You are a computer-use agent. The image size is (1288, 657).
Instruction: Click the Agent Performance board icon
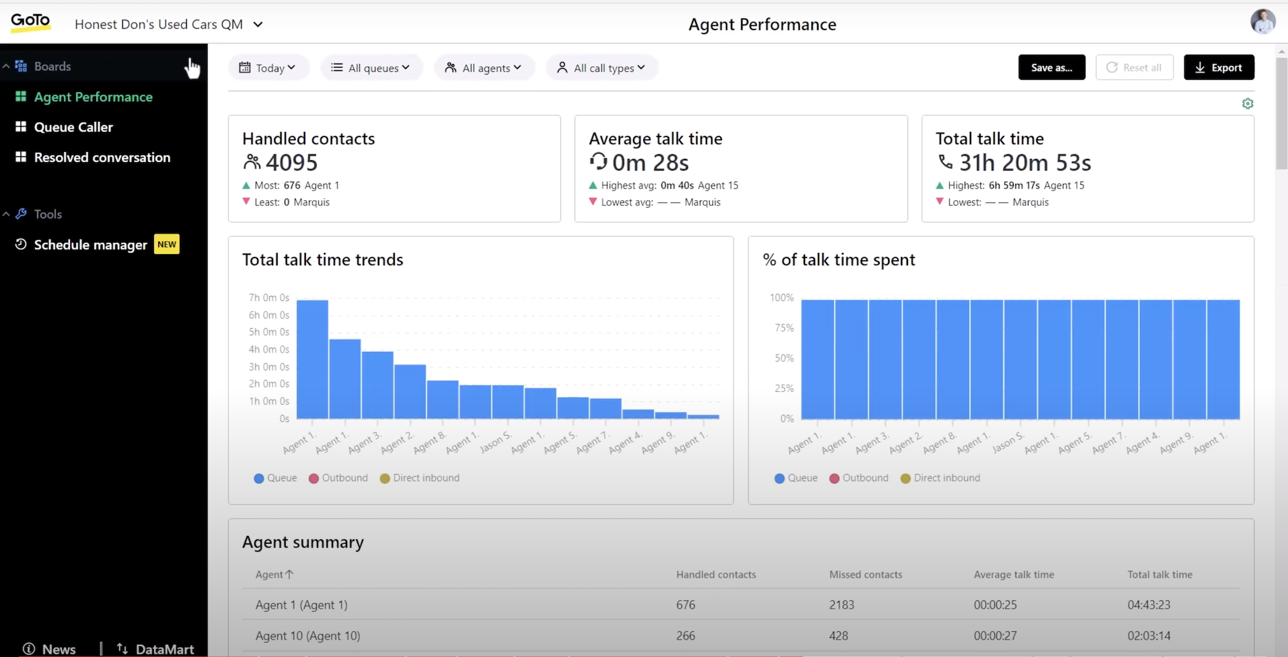(x=21, y=97)
